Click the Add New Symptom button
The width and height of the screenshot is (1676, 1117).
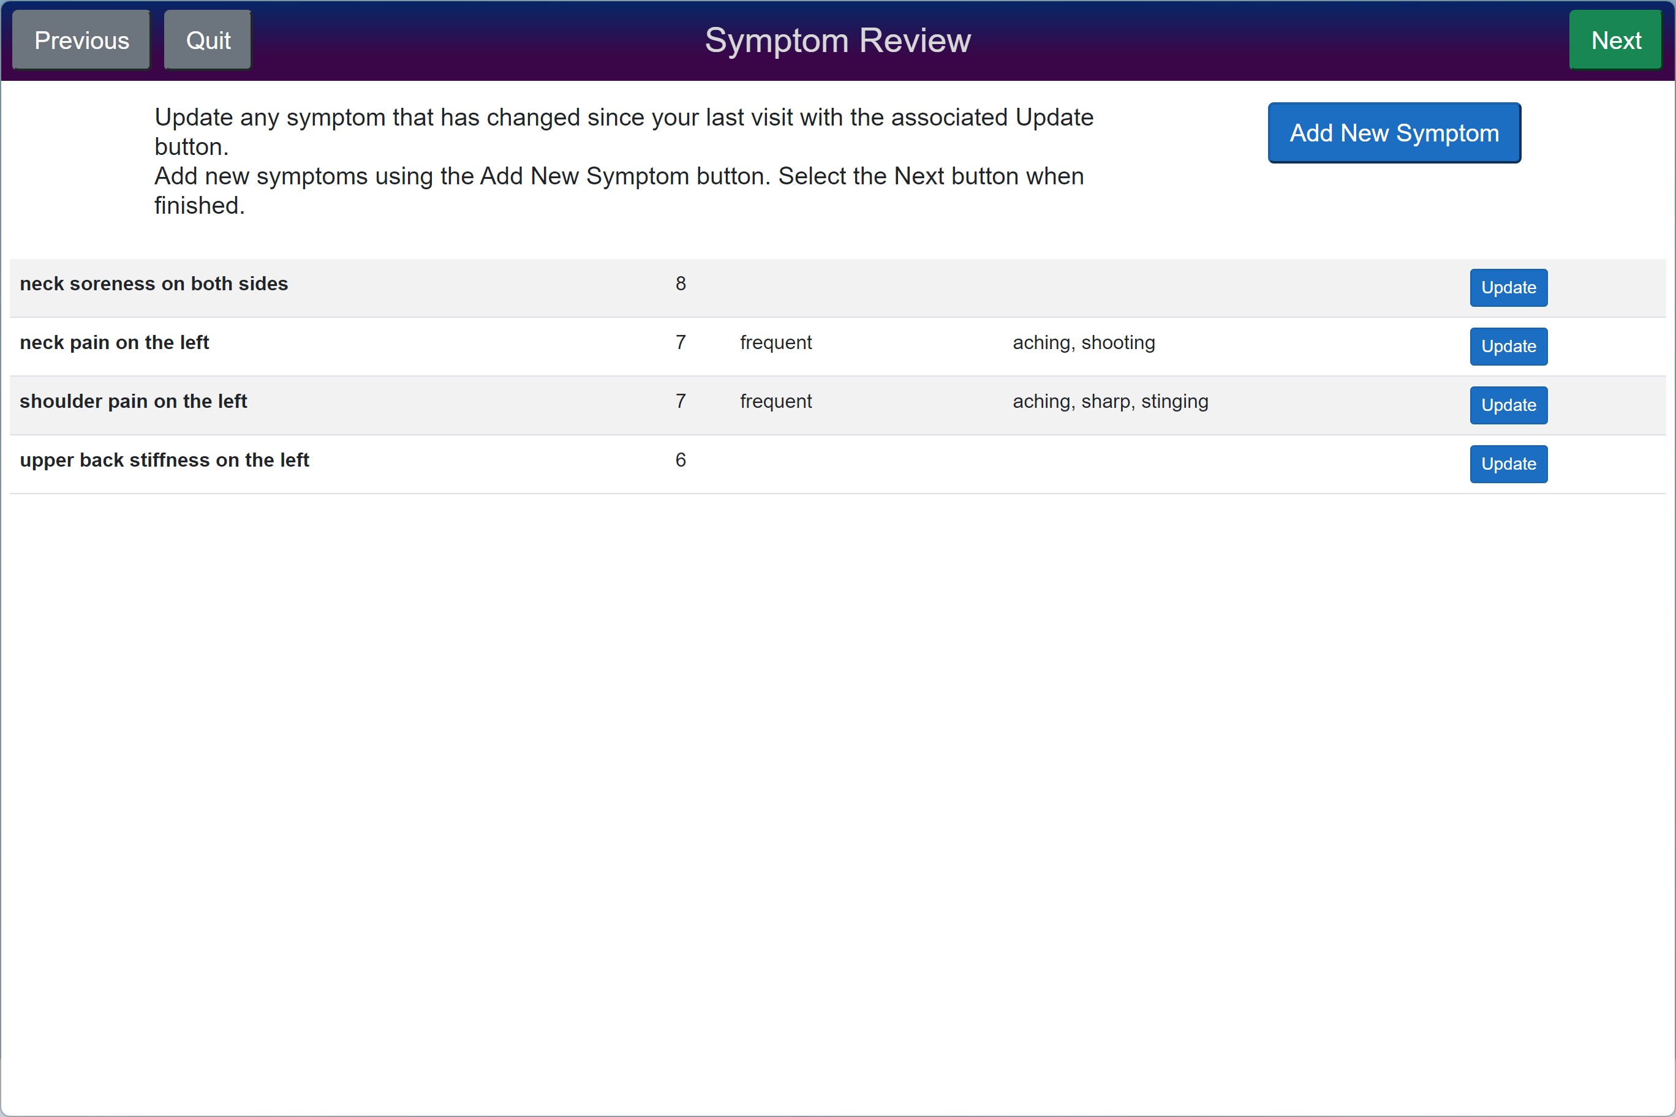tap(1394, 132)
